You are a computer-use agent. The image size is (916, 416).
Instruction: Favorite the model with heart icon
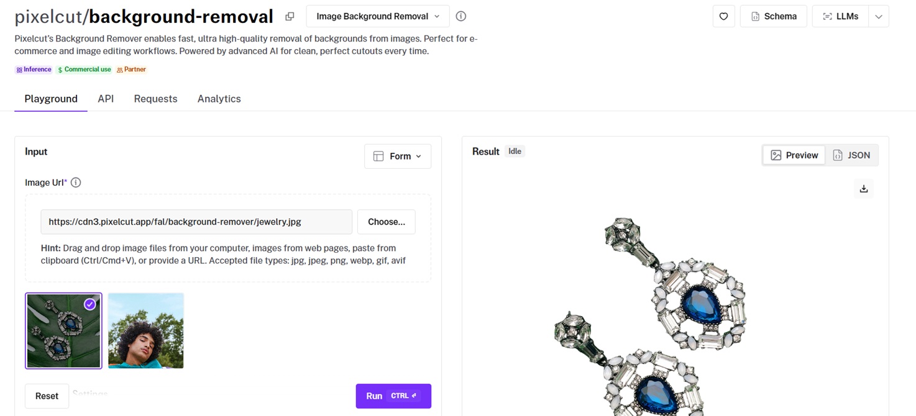click(723, 17)
